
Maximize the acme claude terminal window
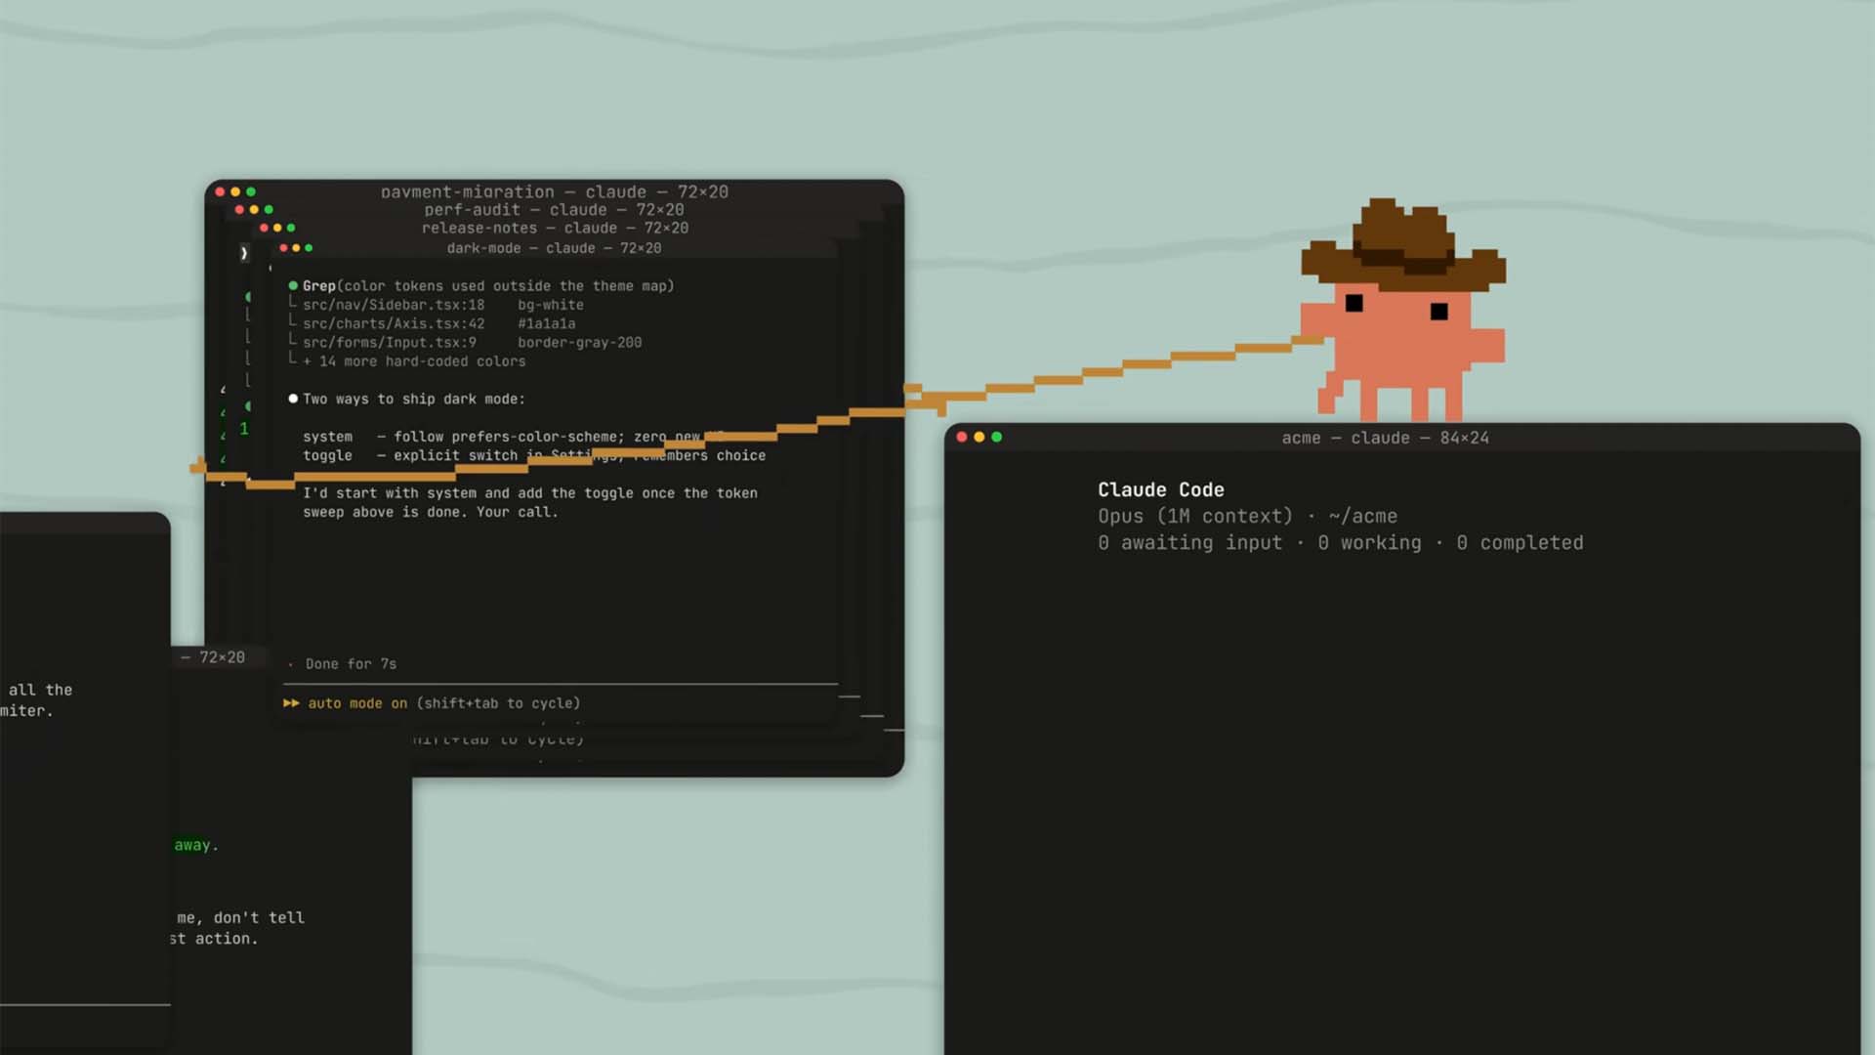click(997, 437)
